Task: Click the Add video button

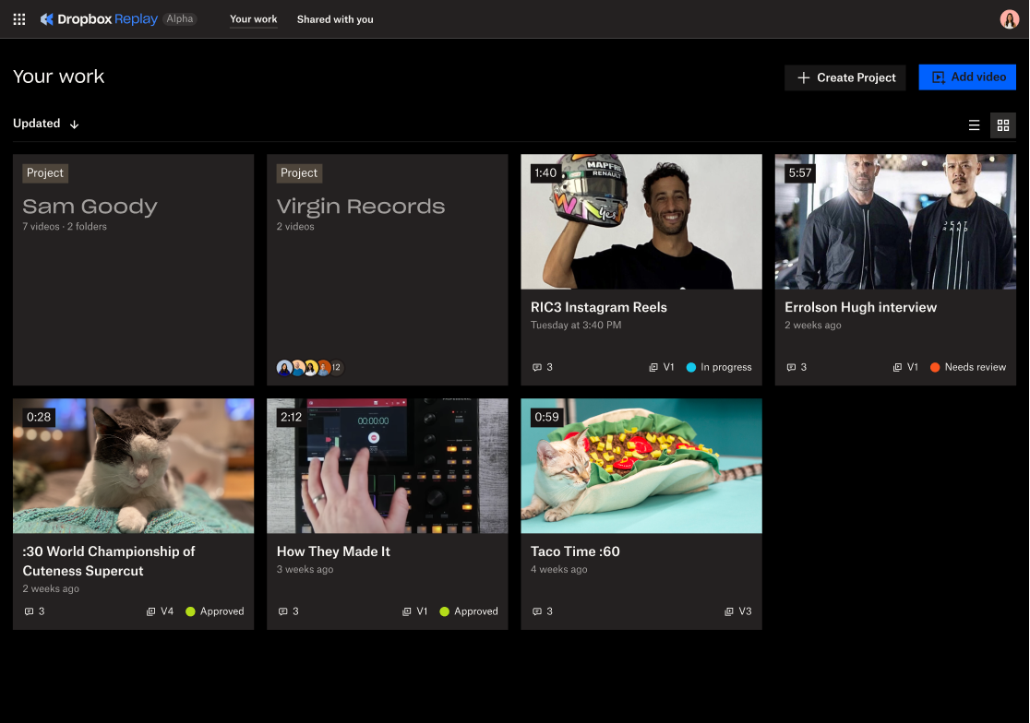Action: click(967, 77)
